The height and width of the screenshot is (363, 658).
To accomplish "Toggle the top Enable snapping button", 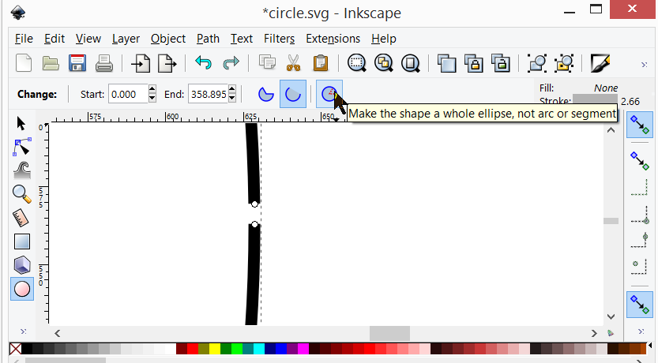I will [x=640, y=125].
